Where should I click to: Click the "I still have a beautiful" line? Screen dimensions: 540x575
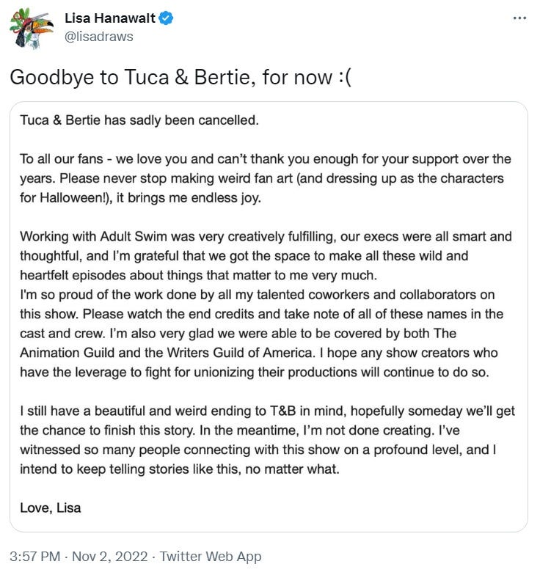pos(268,411)
